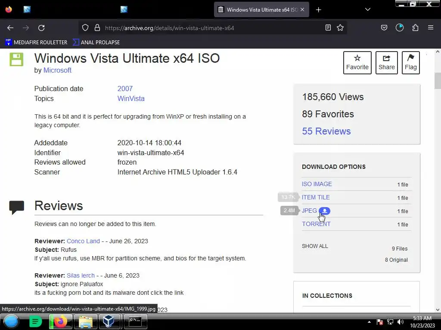Click the blue download icon next to JPEG

point(325,211)
